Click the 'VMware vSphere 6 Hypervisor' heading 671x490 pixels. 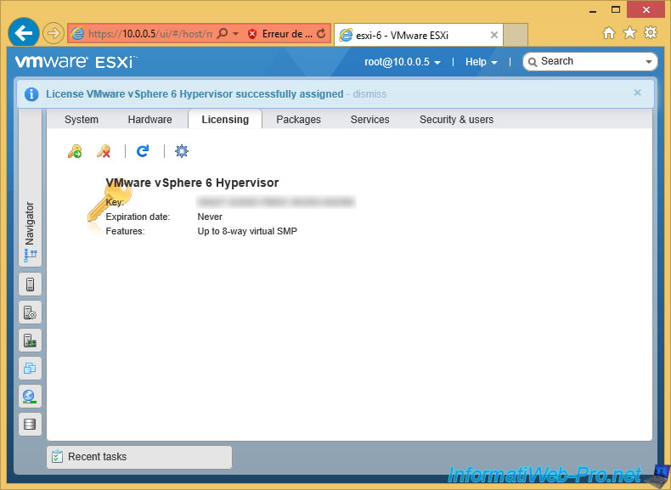click(x=192, y=183)
